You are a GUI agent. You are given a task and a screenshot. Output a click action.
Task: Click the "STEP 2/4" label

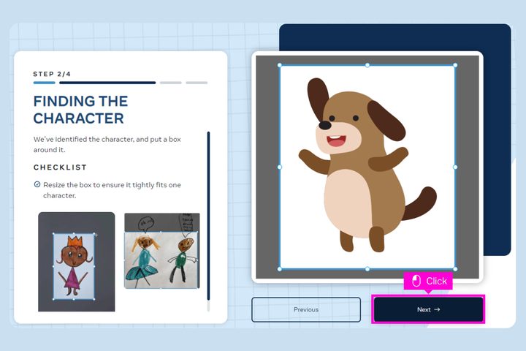coord(52,74)
